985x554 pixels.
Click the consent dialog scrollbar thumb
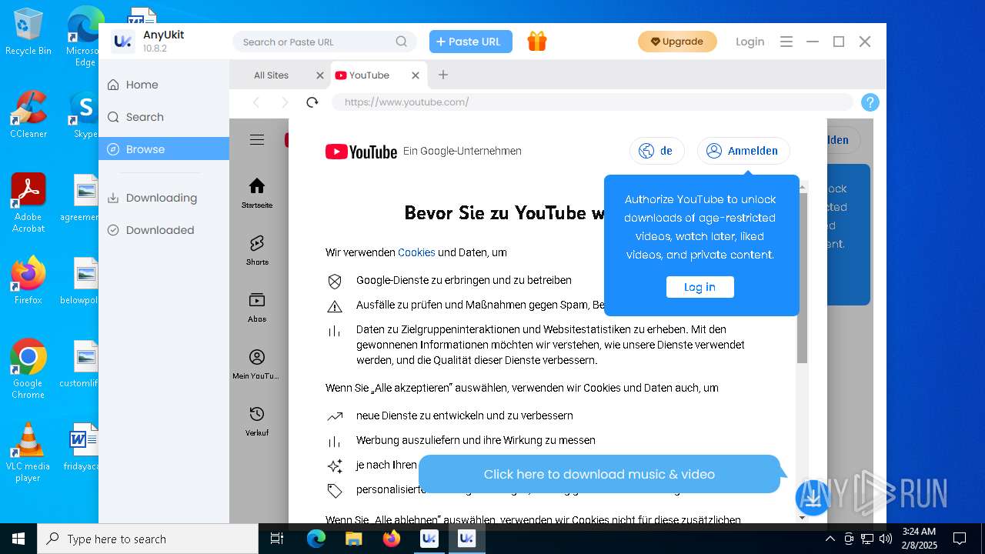[802, 279]
